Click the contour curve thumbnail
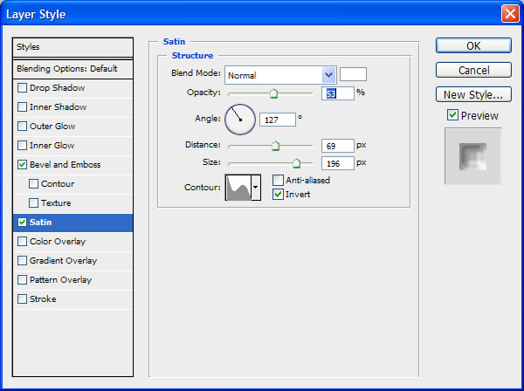The width and height of the screenshot is (524, 391). pos(238,188)
